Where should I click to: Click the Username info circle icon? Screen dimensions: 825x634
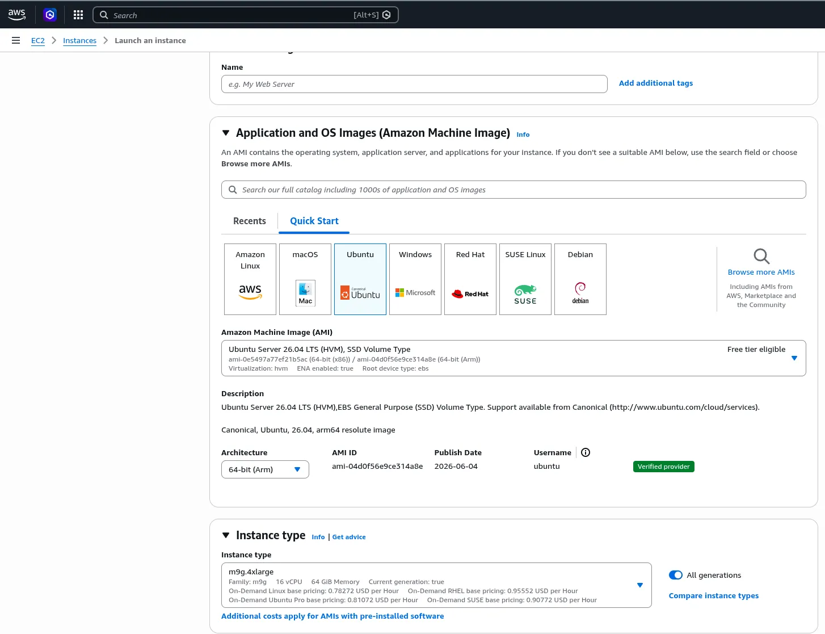586,452
